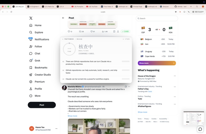Switch to the AI Engineer browser tab
Image resolution: width=206 pixels, height=134 pixels.
tap(33, 6)
